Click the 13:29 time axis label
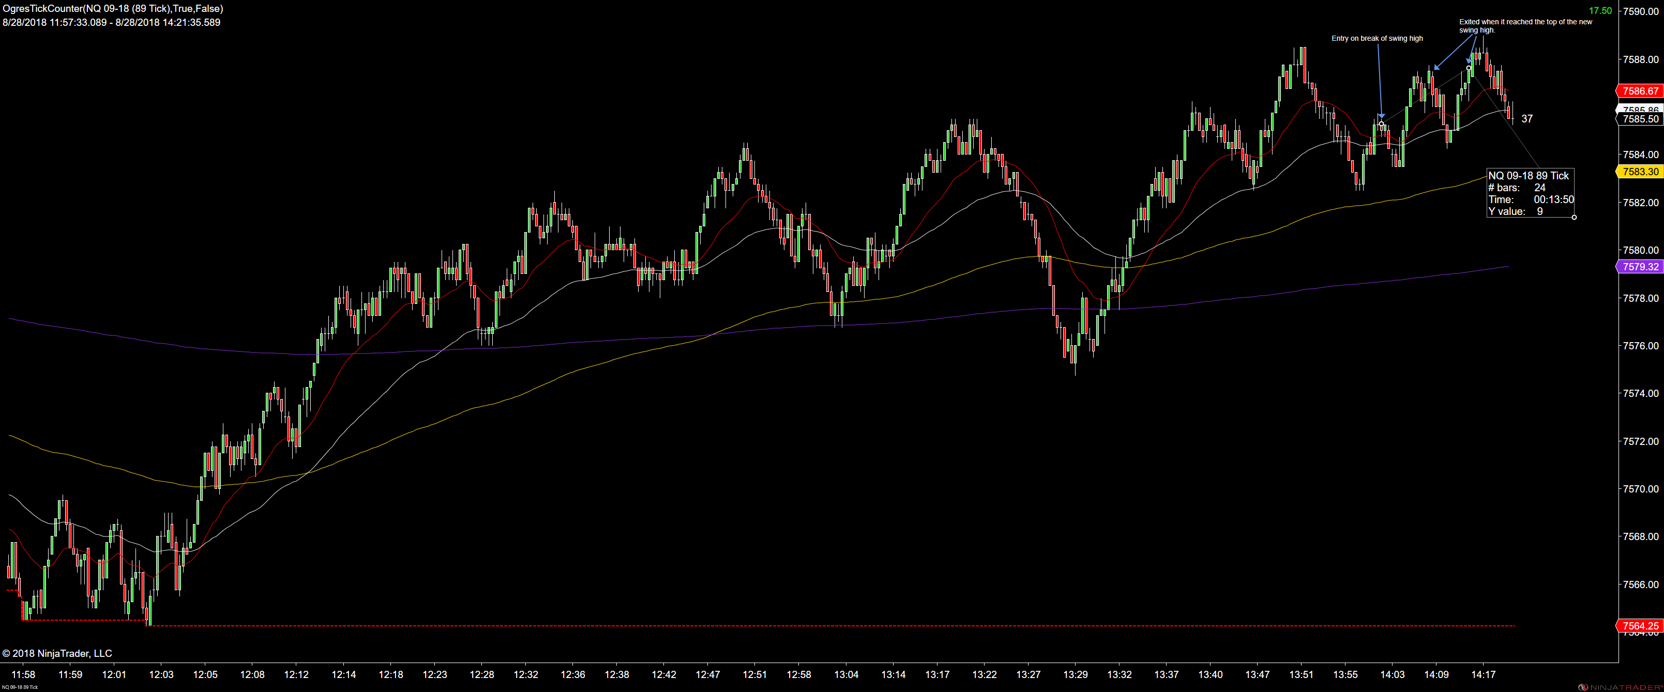Image resolution: width=1664 pixels, height=692 pixels. [1076, 674]
